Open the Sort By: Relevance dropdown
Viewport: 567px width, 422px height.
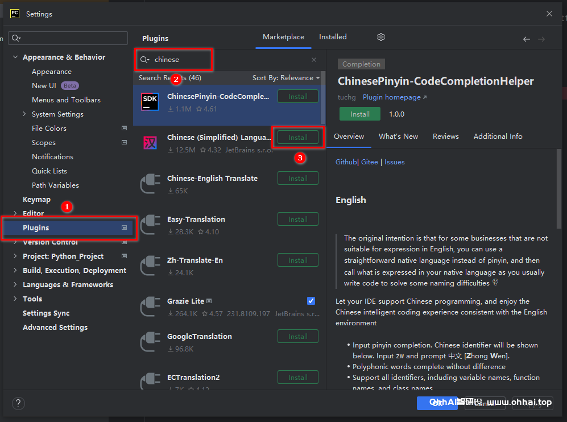click(x=286, y=78)
